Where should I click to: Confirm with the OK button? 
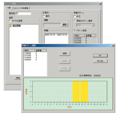100,55
